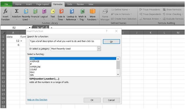This screenshot has height=109, width=185.
Task: Click the Insert Function fx icon
Action: (5, 11)
